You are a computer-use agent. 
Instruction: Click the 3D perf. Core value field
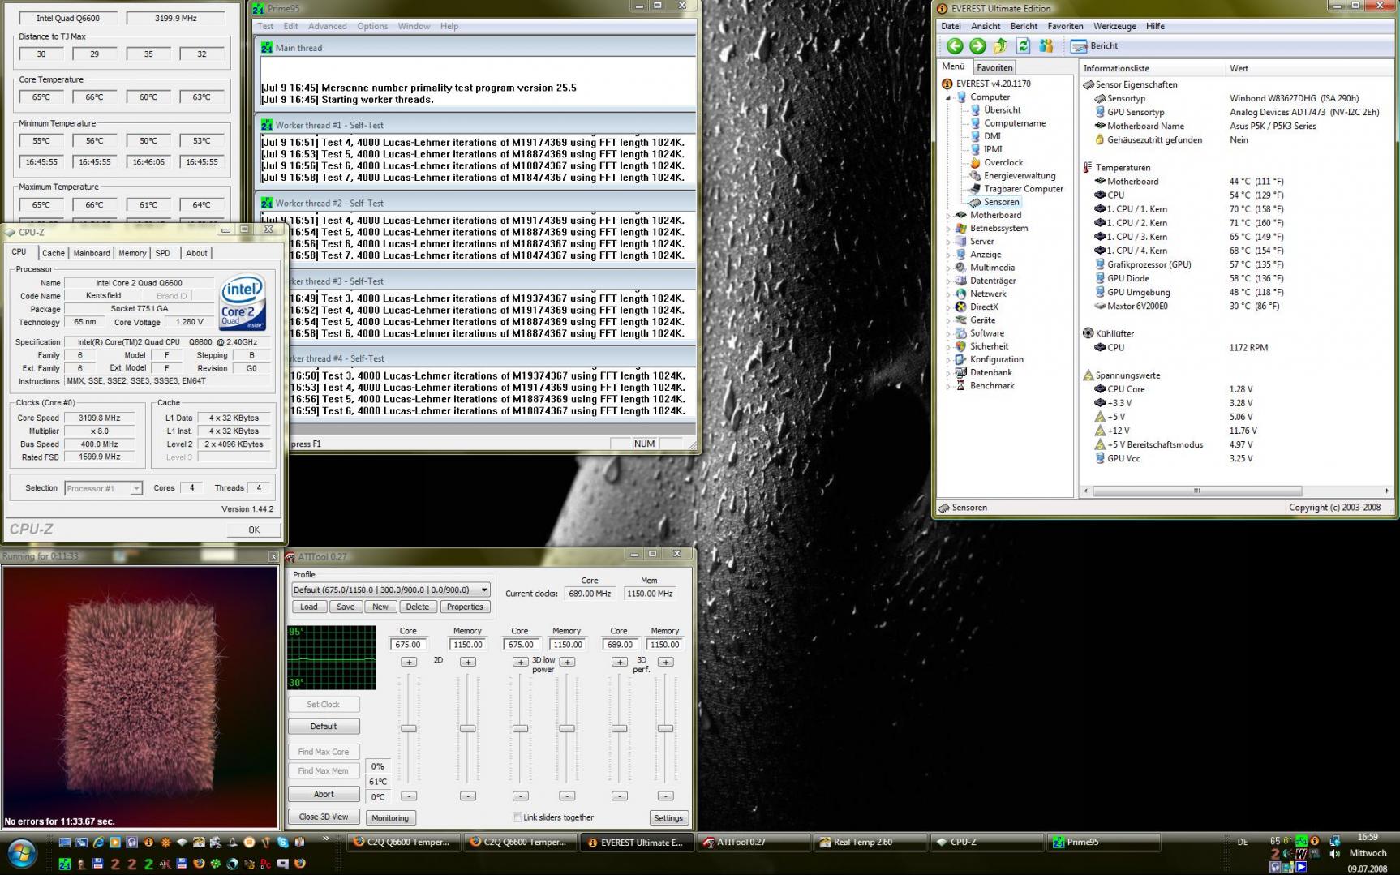620,645
